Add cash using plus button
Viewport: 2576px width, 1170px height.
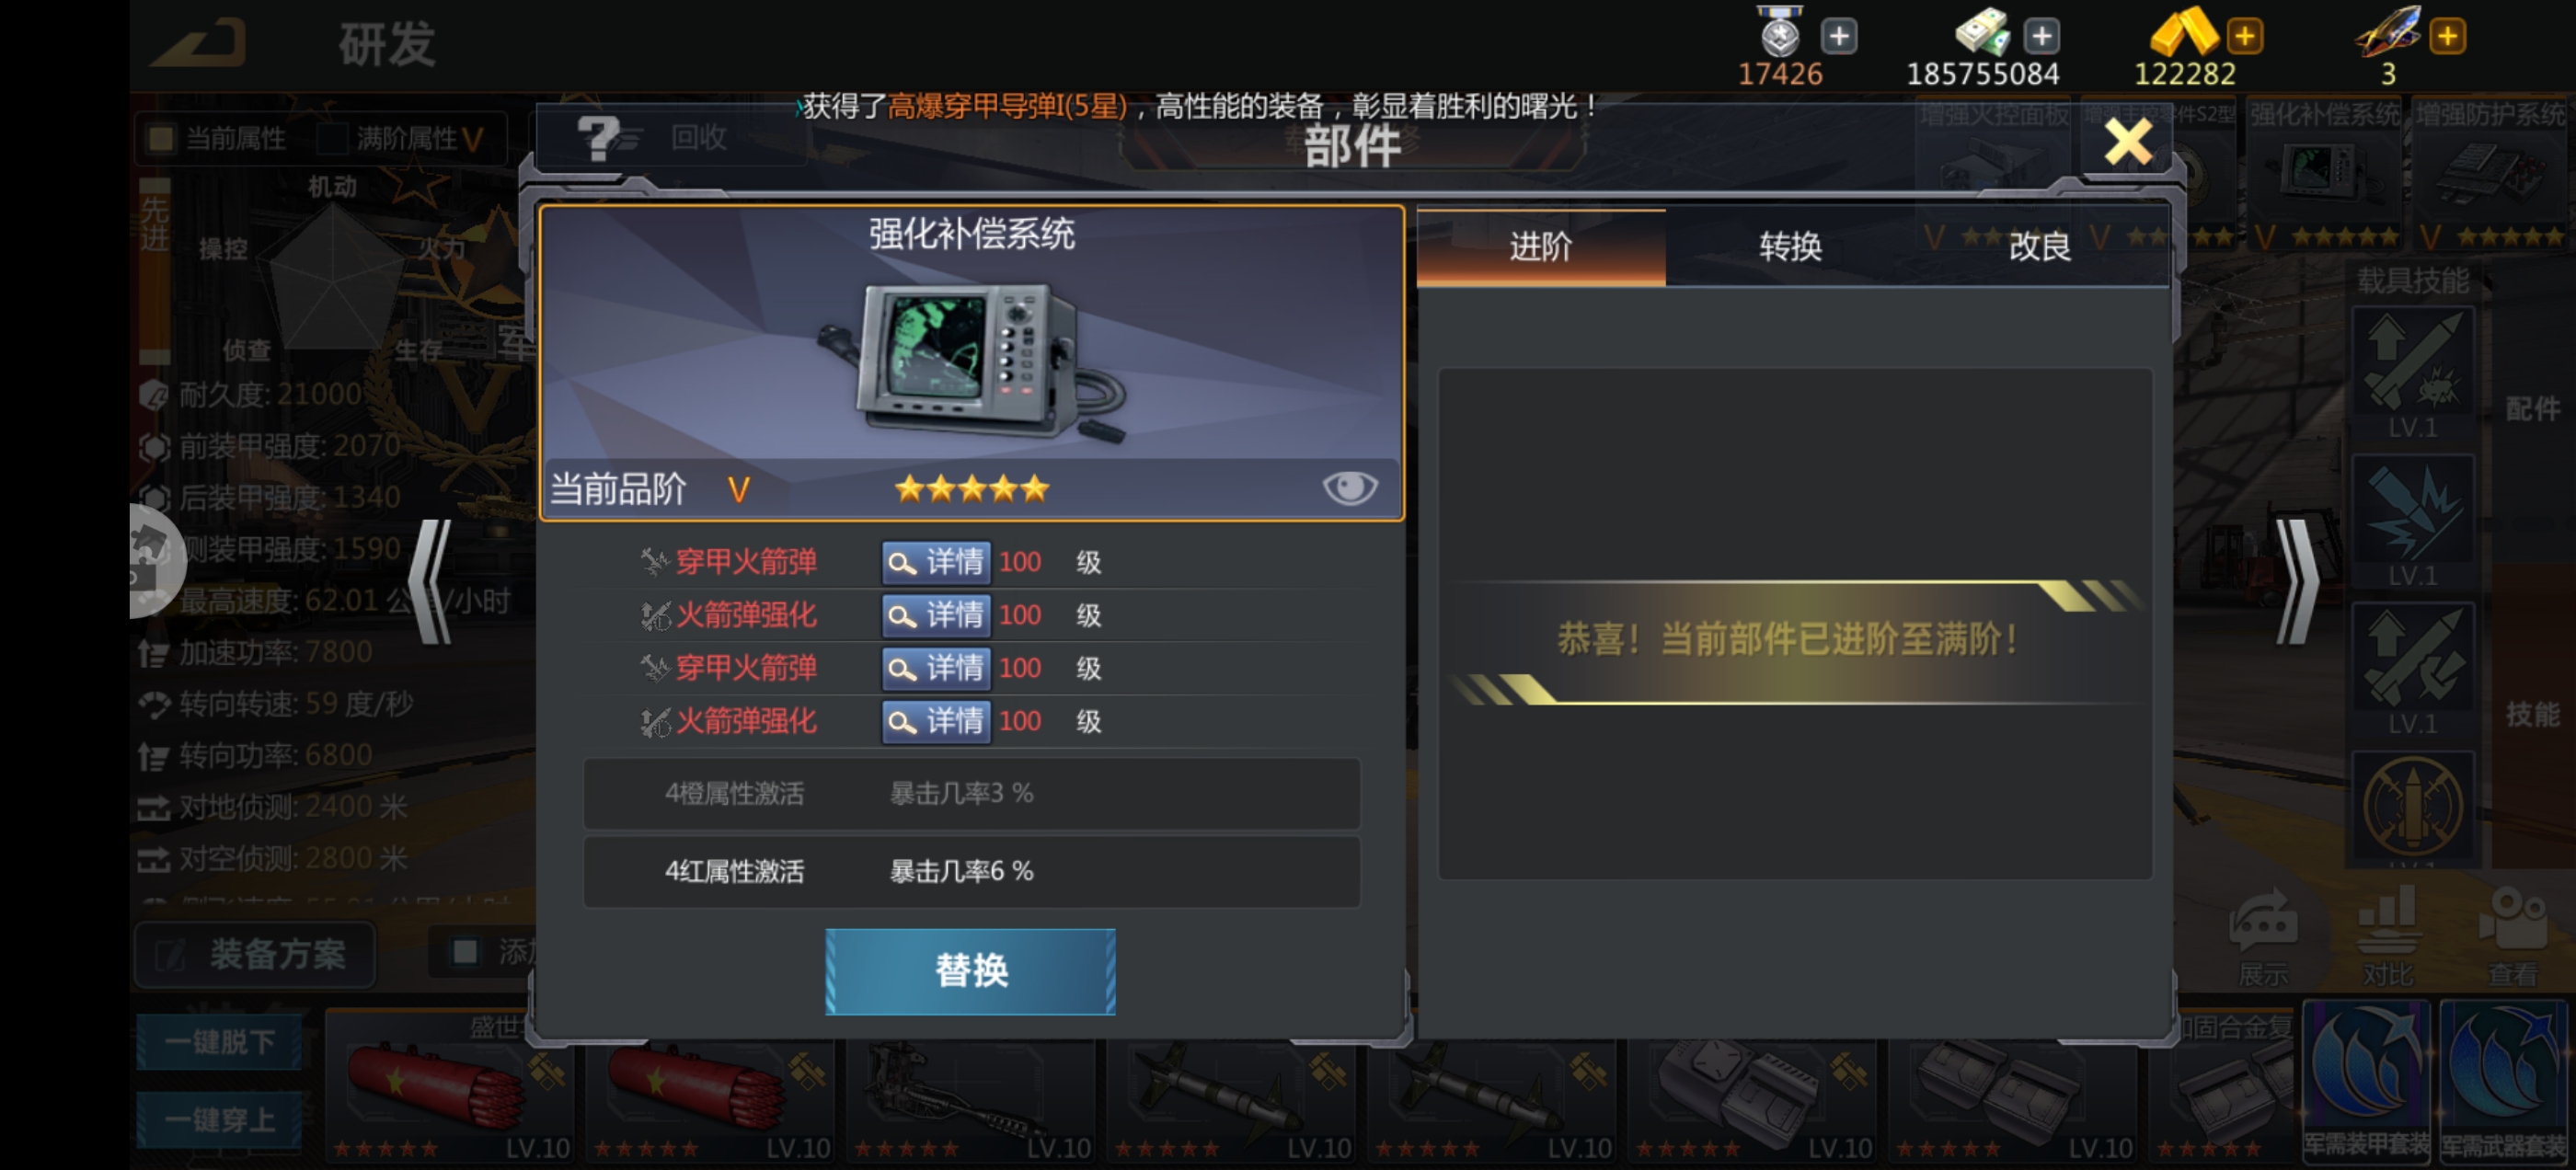point(2041,37)
